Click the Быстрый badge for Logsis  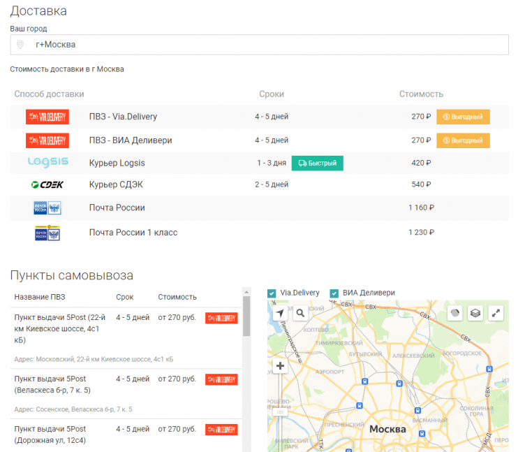[x=317, y=163]
